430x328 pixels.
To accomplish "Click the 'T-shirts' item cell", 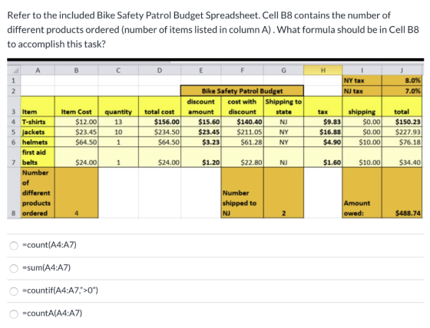I will pos(38,122).
